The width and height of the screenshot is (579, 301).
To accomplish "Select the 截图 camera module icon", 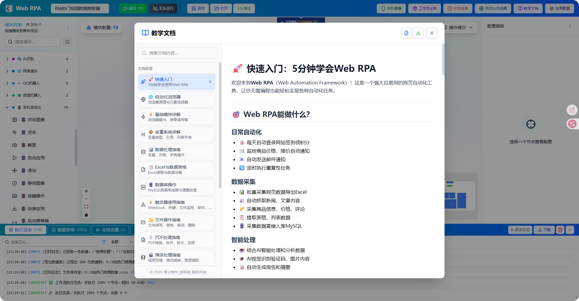I will (x=14, y=145).
